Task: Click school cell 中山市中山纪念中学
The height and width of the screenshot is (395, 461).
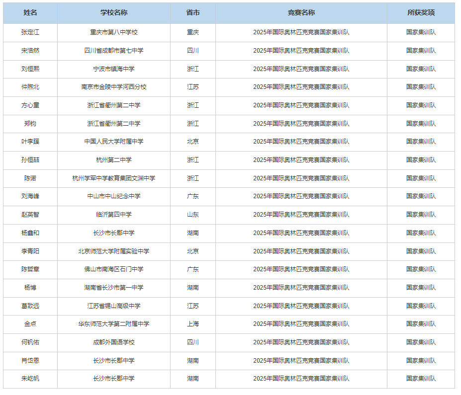Action: [x=114, y=196]
